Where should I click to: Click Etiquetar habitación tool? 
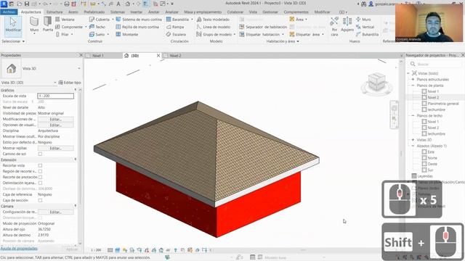(x=260, y=34)
